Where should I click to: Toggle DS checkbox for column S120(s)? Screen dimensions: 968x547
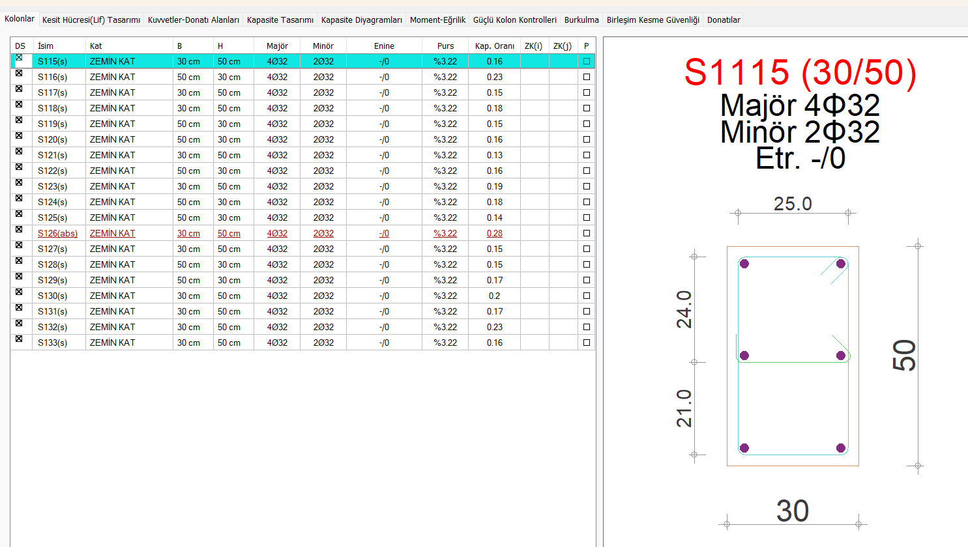point(19,136)
